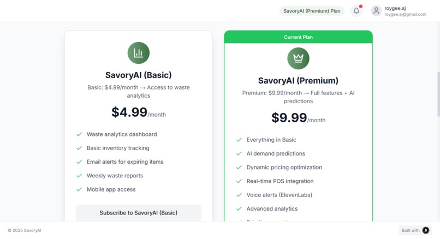Click checkmark beside Waste analytics dashboard

[79, 134]
